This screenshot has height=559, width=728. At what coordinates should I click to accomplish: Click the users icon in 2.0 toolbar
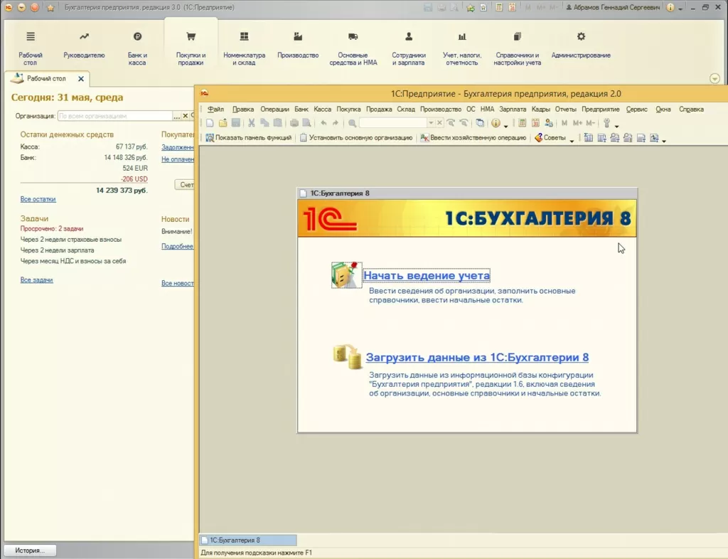coord(549,123)
